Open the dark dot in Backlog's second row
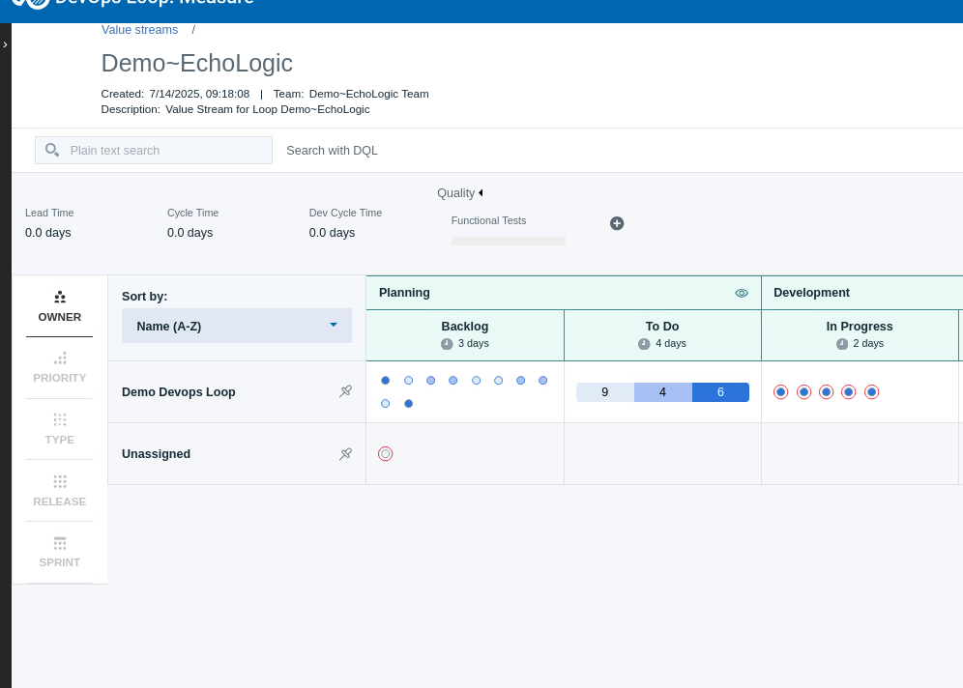 point(408,403)
